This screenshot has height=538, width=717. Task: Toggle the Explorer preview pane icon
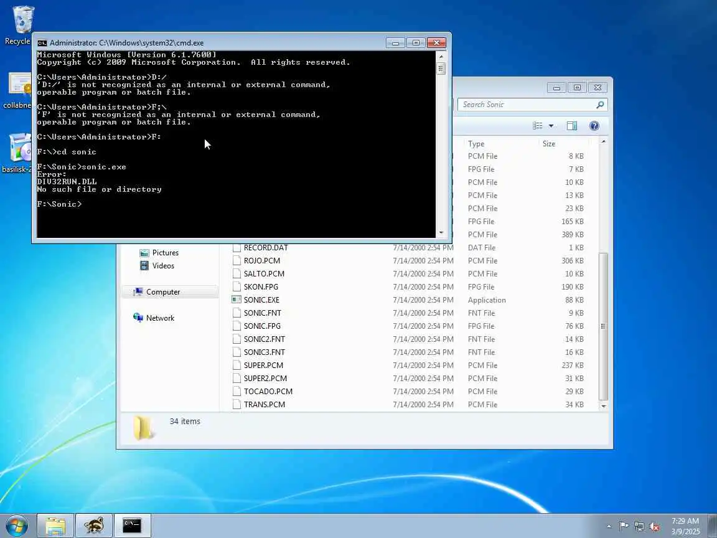point(571,126)
